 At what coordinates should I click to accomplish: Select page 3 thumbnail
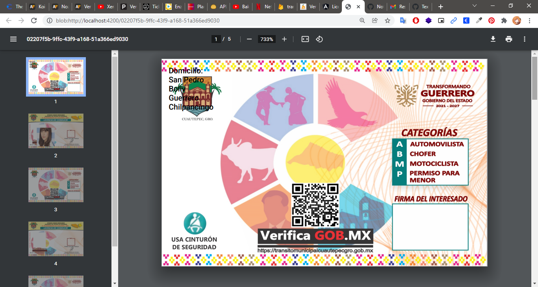56,185
